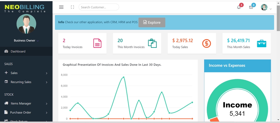Click the SALES section heading
The width and height of the screenshot is (280, 123).
[x=8, y=64]
